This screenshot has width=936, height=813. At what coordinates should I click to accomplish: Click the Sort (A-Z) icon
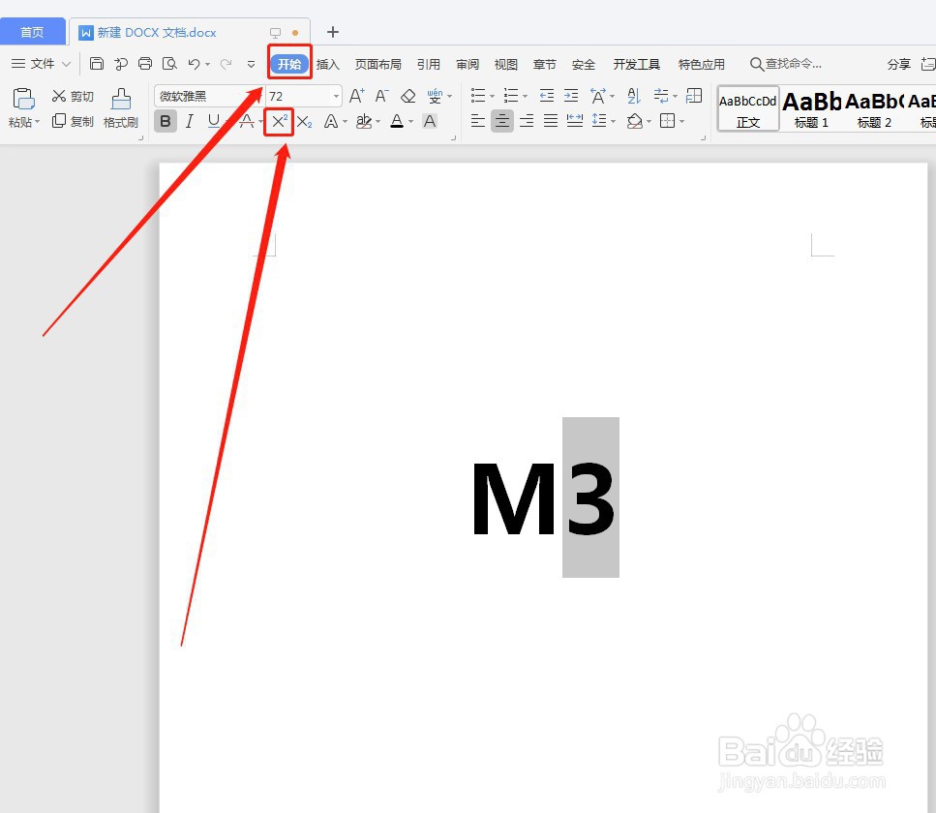tap(633, 96)
